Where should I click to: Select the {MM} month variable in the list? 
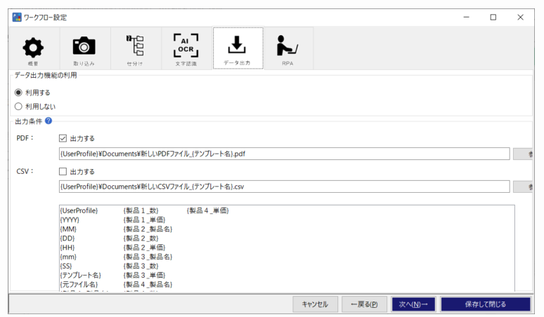[68, 229]
